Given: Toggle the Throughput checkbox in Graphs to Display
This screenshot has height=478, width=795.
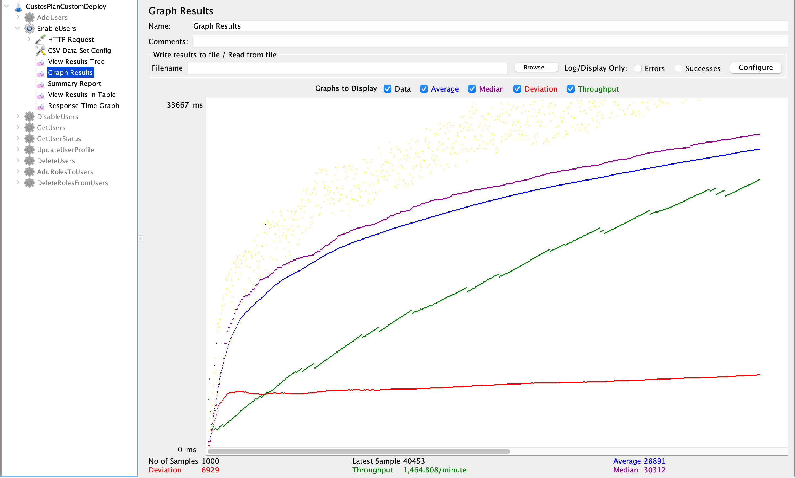Looking at the screenshot, I should [x=570, y=88].
